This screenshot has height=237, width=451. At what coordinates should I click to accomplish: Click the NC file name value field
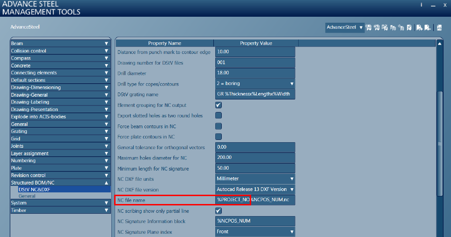[x=255, y=200]
